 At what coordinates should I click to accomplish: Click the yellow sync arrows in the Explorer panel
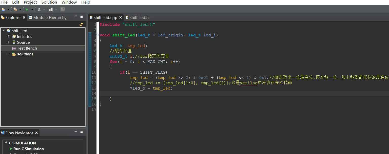click(81, 24)
